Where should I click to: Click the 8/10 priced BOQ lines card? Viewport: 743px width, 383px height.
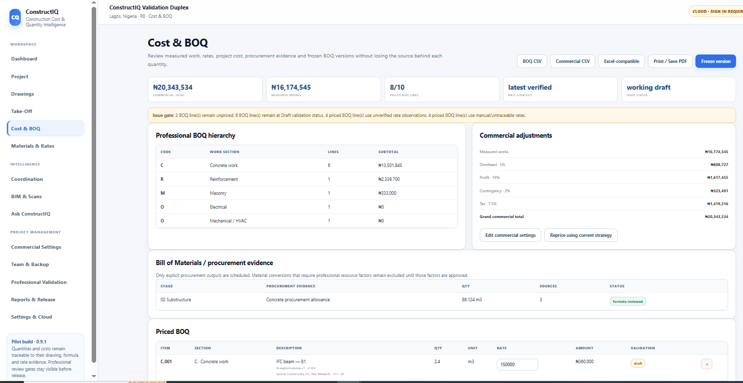click(442, 89)
